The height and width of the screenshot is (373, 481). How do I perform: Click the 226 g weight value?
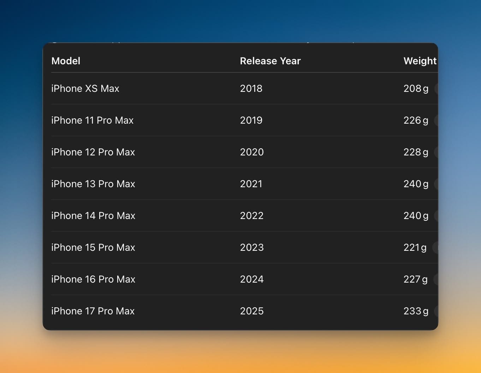coord(416,120)
